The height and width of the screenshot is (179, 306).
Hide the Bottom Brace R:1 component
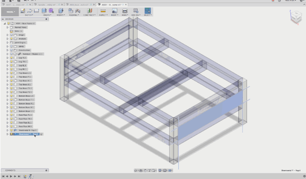click(x=11, y=104)
